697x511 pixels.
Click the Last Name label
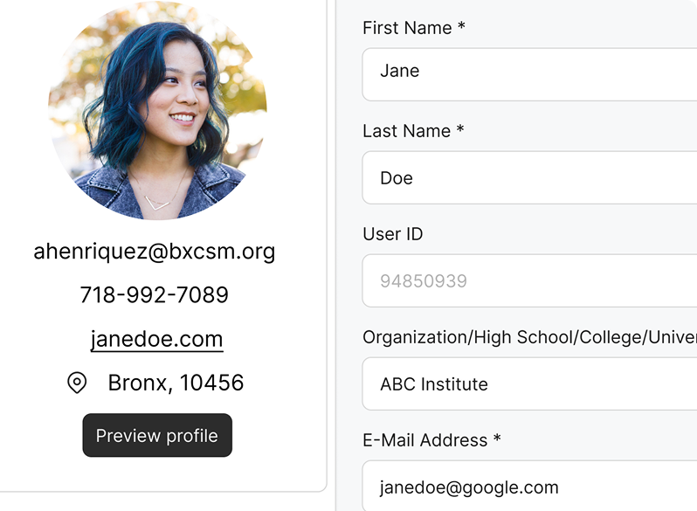click(x=406, y=131)
